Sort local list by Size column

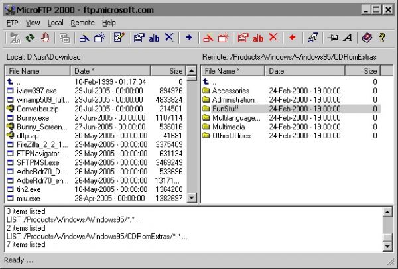[168, 71]
